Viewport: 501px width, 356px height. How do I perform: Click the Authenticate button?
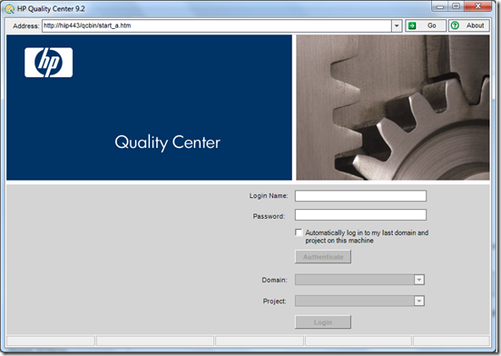click(x=323, y=257)
